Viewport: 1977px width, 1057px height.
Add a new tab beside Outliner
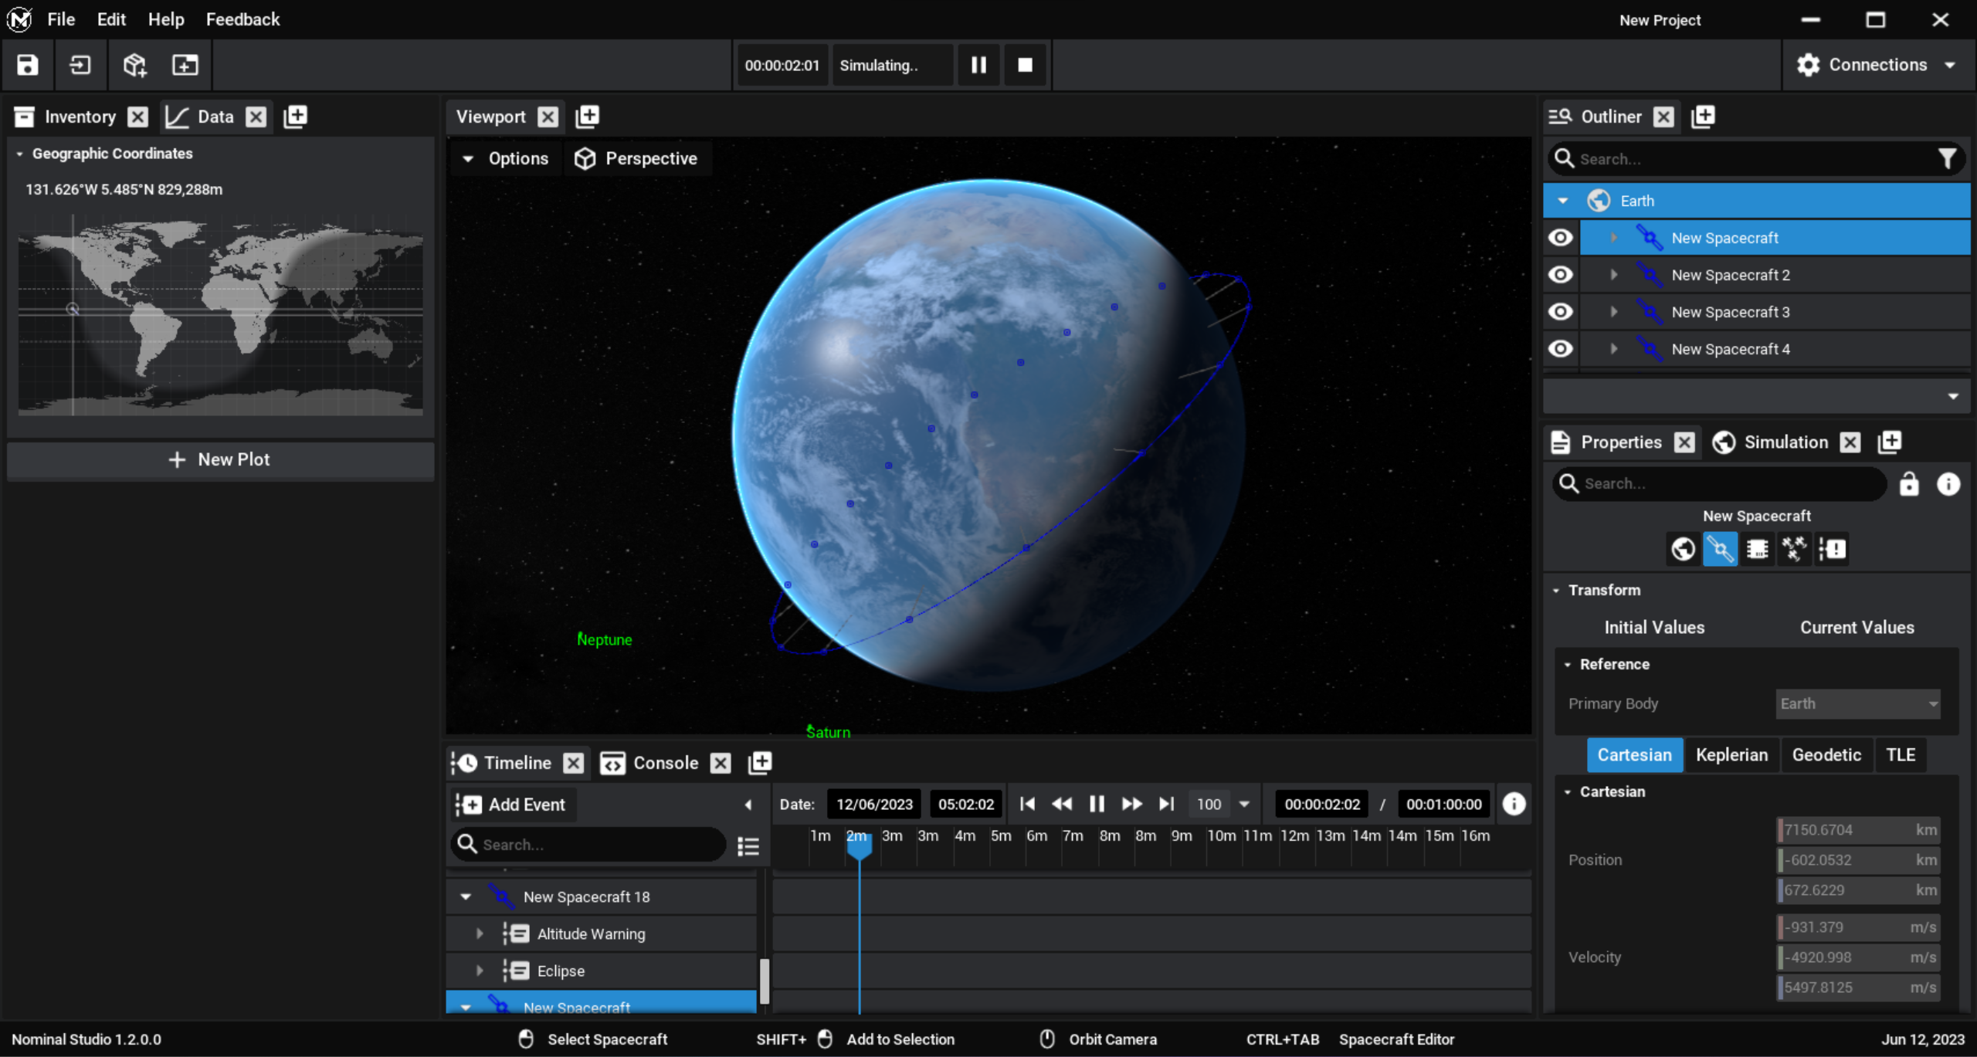click(x=1703, y=117)
